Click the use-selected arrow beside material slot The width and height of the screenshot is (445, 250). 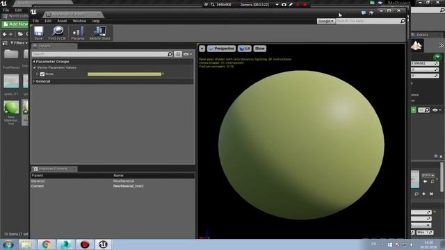click(x=425, y=181)
